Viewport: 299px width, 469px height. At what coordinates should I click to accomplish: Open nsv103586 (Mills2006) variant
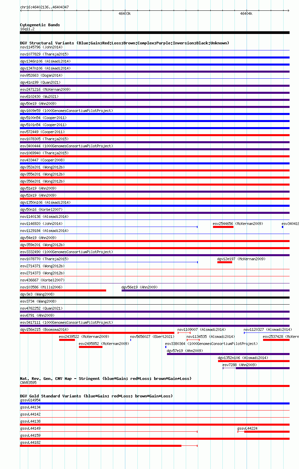[x=41, y=287]
